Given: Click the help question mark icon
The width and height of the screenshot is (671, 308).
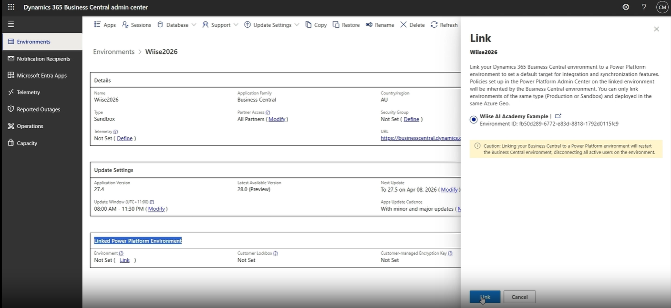Looking at the screenshot, I should 644,7.
